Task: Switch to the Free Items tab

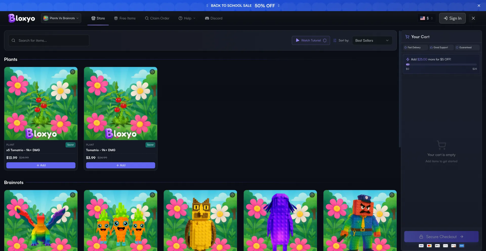Action: [125, 18]
